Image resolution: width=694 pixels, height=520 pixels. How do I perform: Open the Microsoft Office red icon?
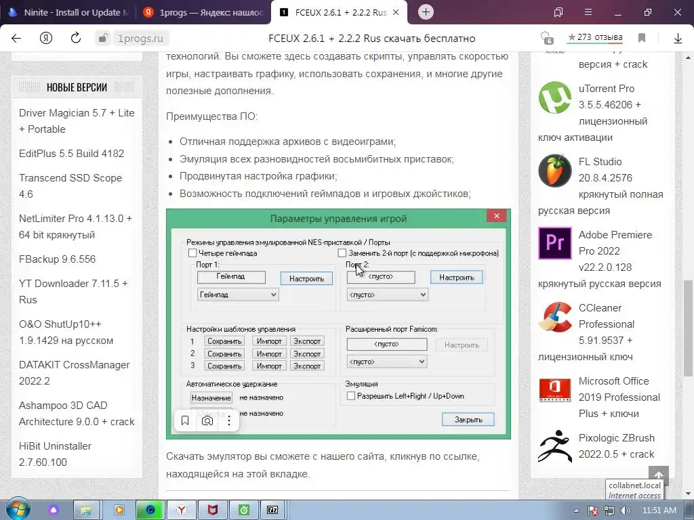tap(555, 389)
